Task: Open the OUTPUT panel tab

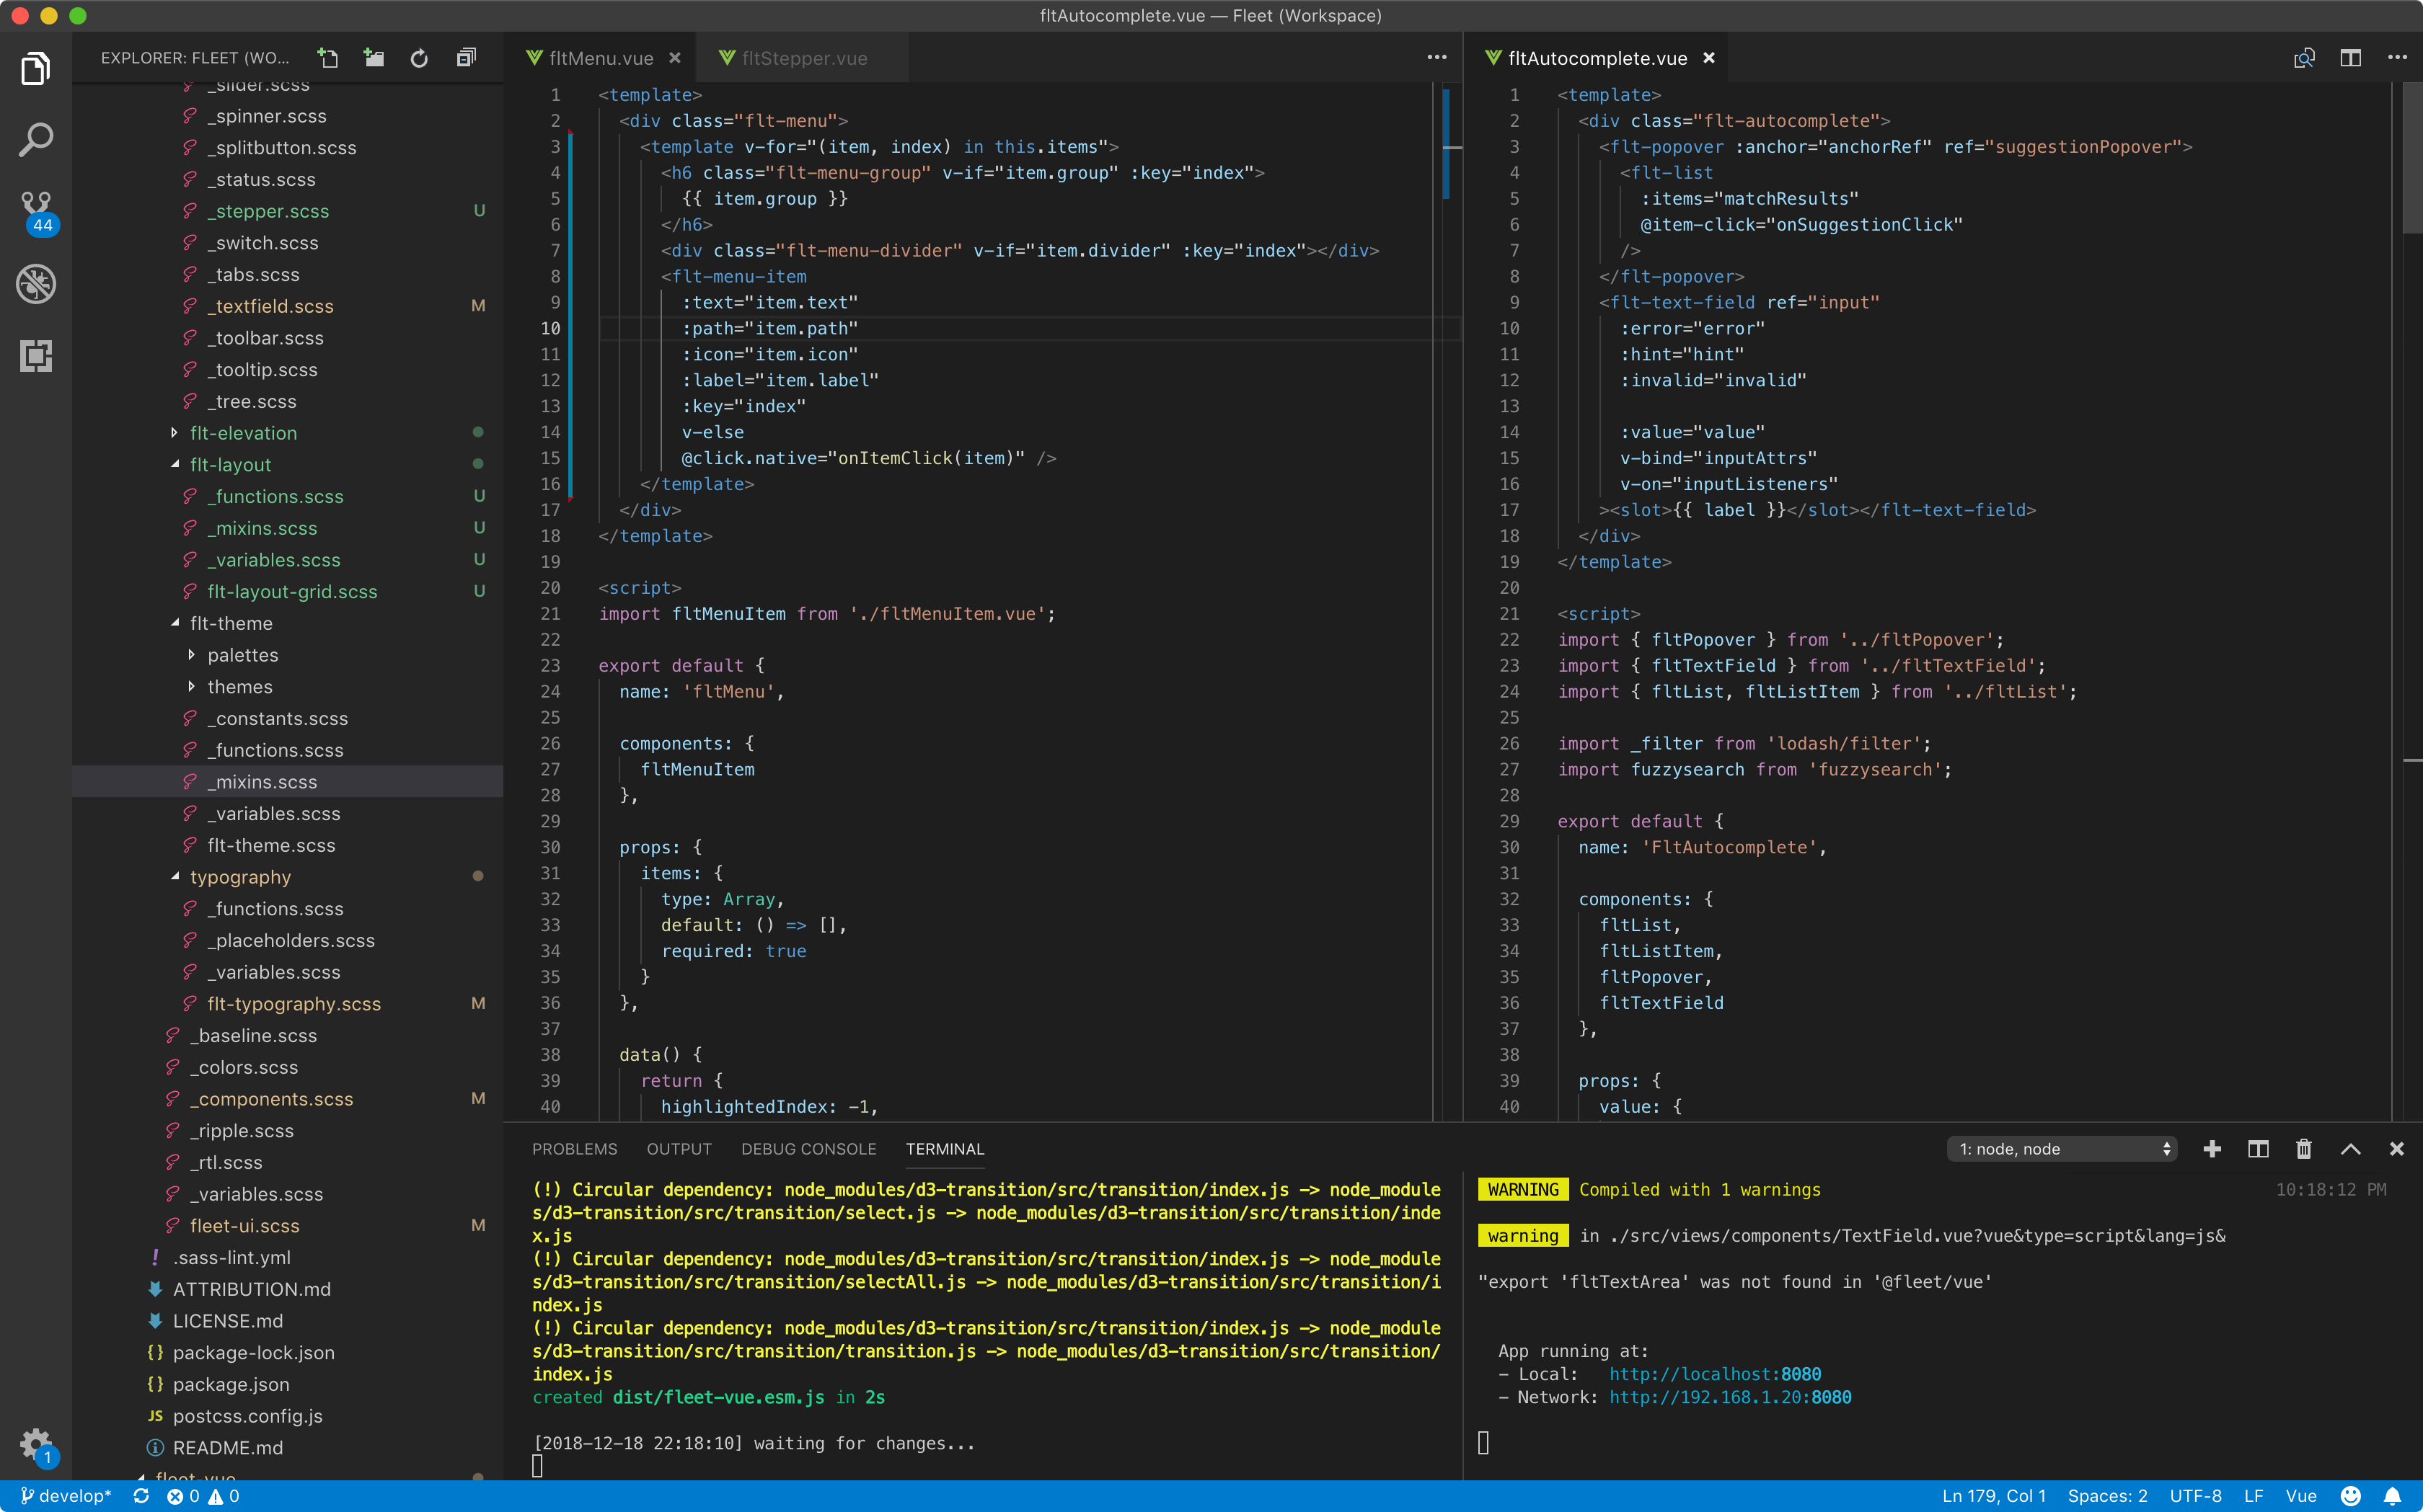Action: pyautogui.click(x=679, y=1149)
